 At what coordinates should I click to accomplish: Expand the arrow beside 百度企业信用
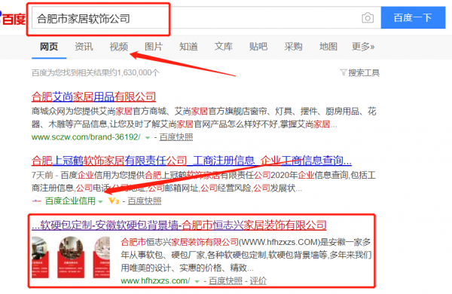[100, 201]
